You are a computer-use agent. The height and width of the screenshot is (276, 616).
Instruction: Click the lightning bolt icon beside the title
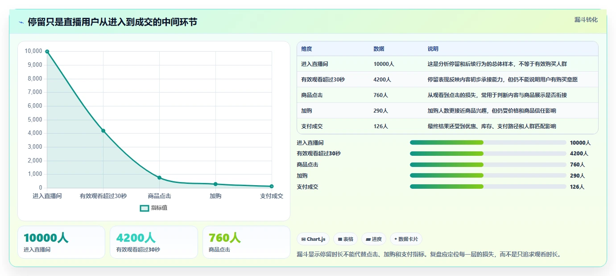pos(21,22)
